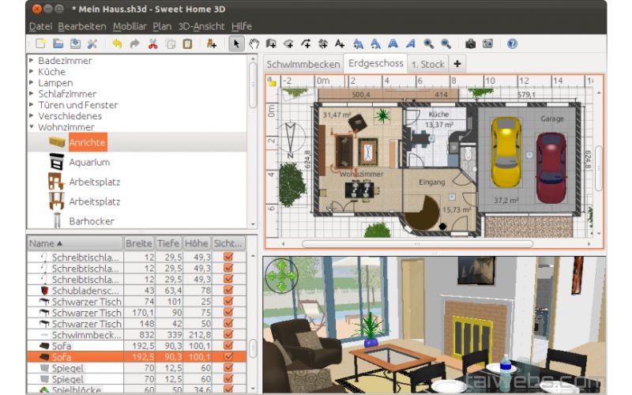Select the Add text tool
Screen dimensions: 632x395
click(x=340, y=44)
